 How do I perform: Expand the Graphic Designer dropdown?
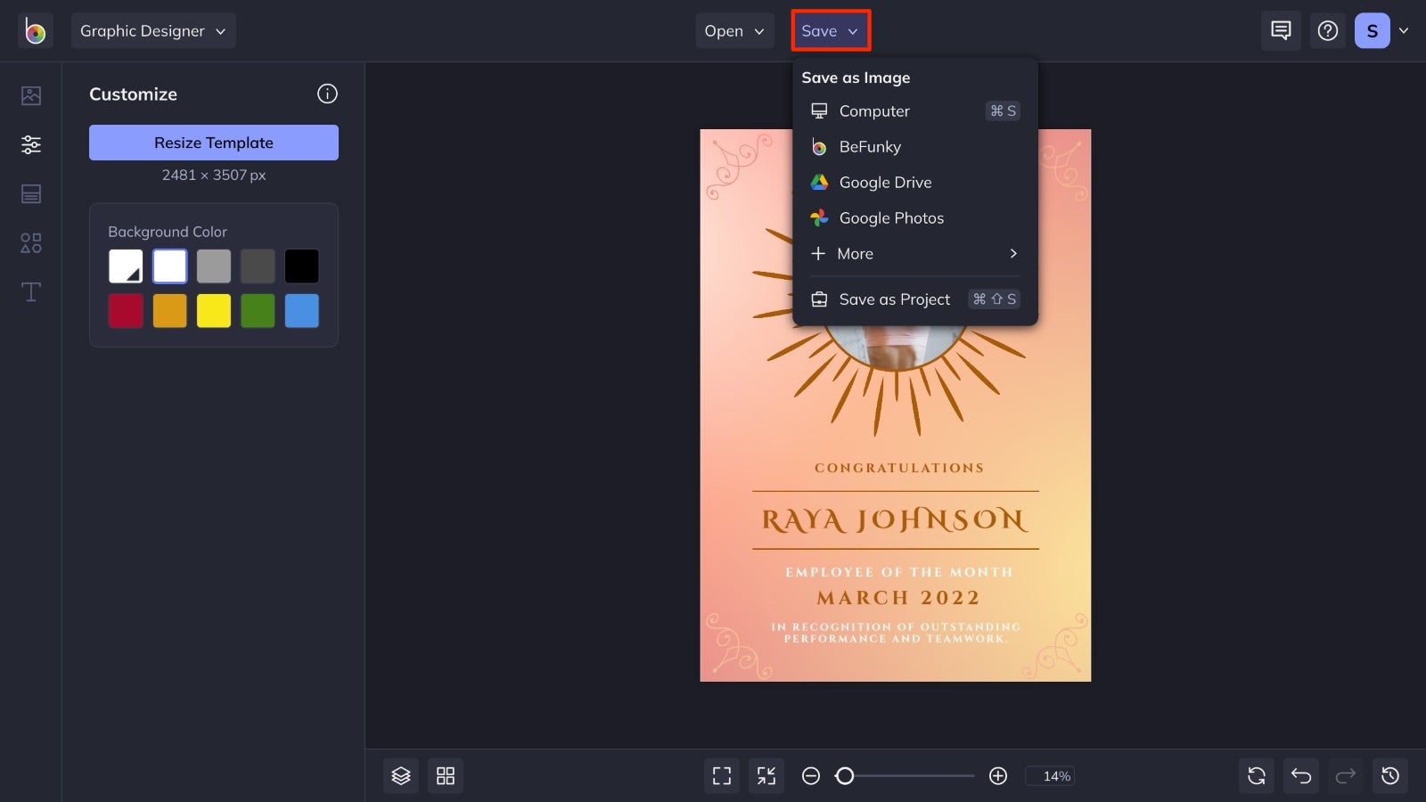pos(153,31)
